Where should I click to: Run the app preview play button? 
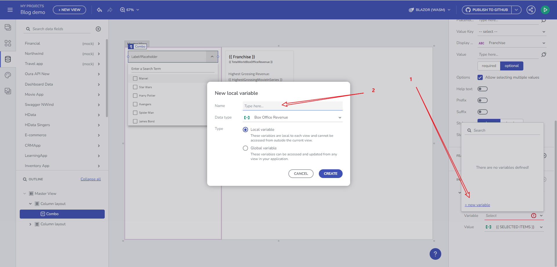point(545,10)
